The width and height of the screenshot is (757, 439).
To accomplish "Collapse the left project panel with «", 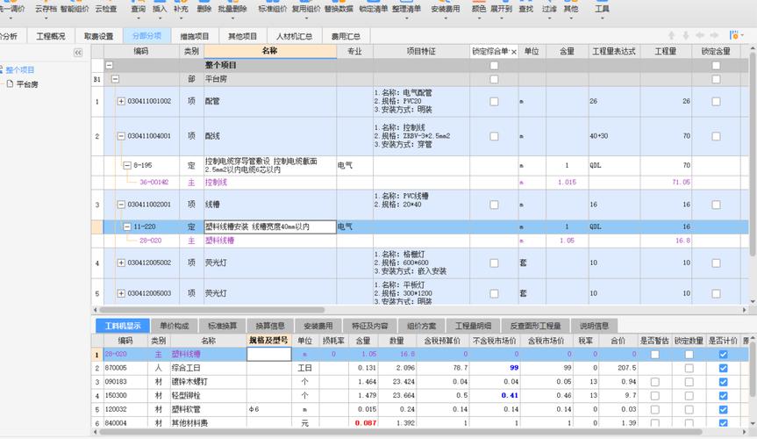I will 77,53.
